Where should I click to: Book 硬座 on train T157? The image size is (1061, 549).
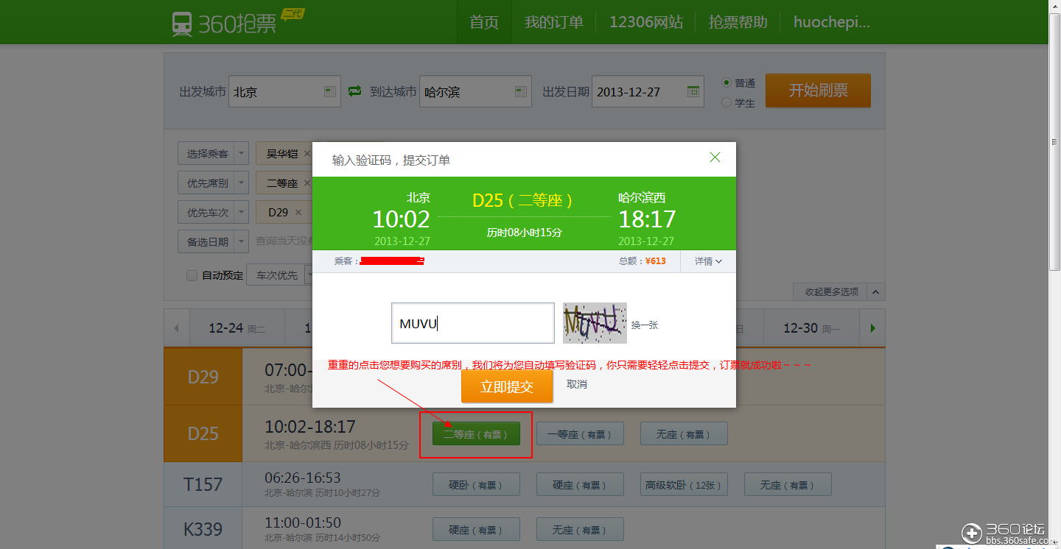coord(580,485)
